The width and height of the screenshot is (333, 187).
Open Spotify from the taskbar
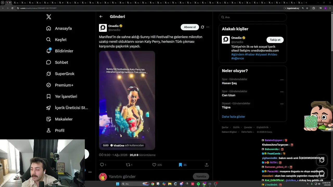click(x=198, y=184)
